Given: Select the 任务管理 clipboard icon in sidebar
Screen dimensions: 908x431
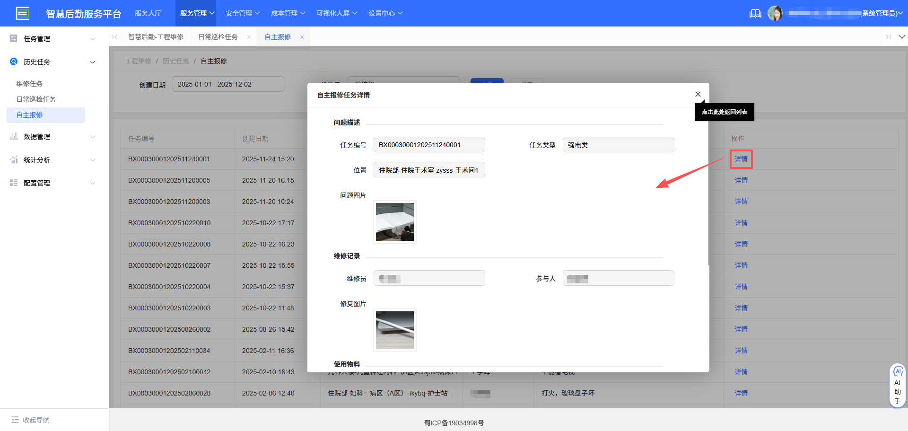Looking at the screenshot, I should (13, 38).
